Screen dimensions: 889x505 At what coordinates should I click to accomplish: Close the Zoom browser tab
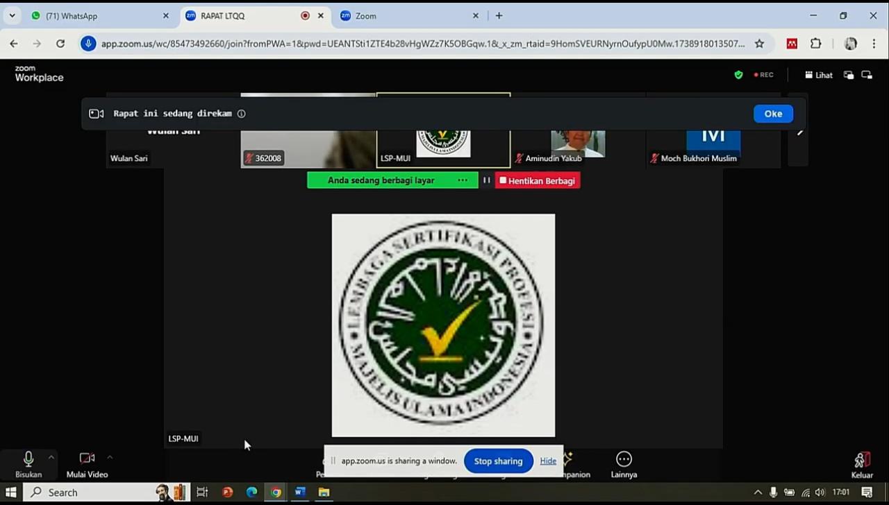pyautogui.click(x=476, y=16)
